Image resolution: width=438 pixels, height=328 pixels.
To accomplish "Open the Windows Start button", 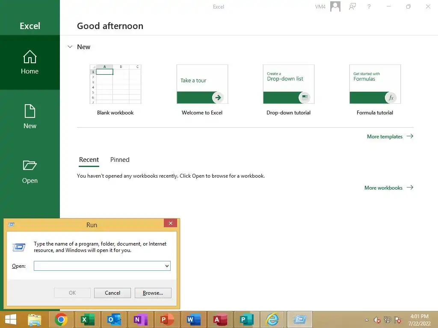I will click(11, 319).
